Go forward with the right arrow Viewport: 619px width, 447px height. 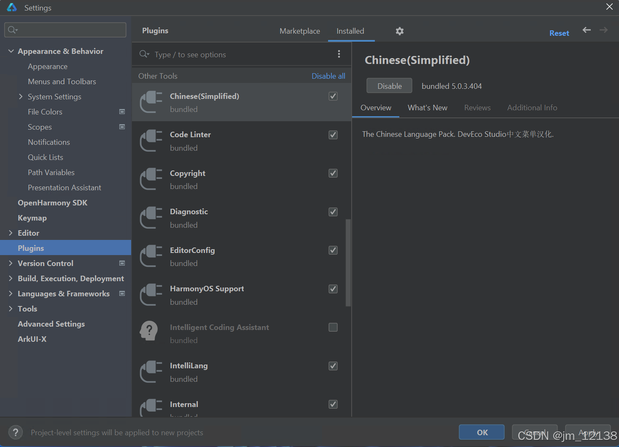[603, 30]
